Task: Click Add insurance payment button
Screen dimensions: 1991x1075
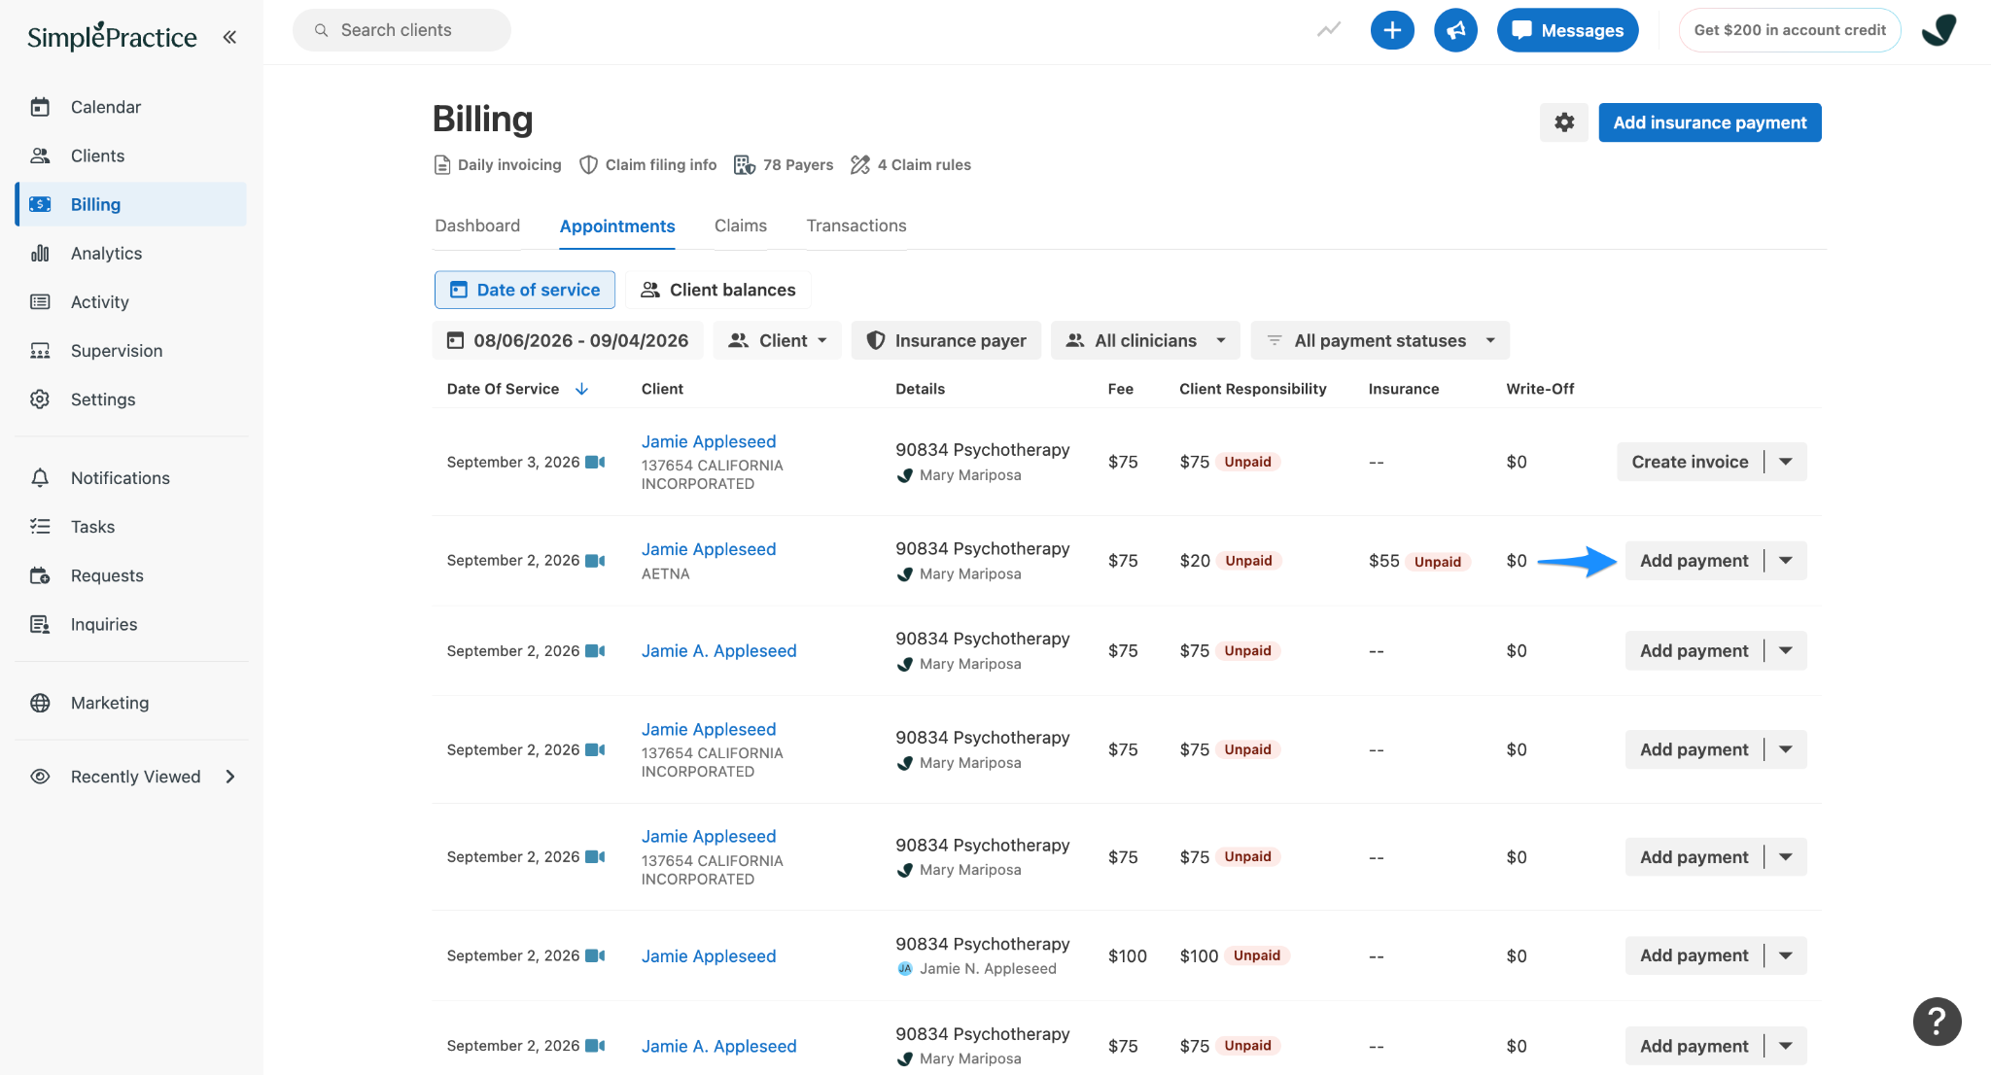Action: point(1710,122)
